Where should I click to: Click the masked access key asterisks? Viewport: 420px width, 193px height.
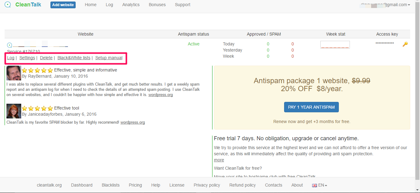pyautogui.click(x=385, y=44)
